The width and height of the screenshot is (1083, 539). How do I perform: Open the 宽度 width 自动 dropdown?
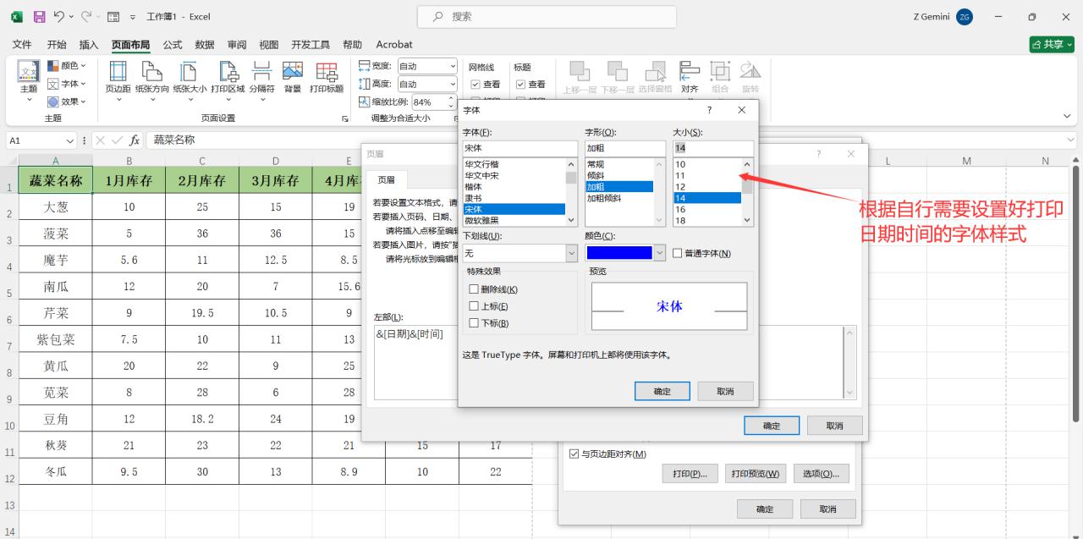point(453,66)
